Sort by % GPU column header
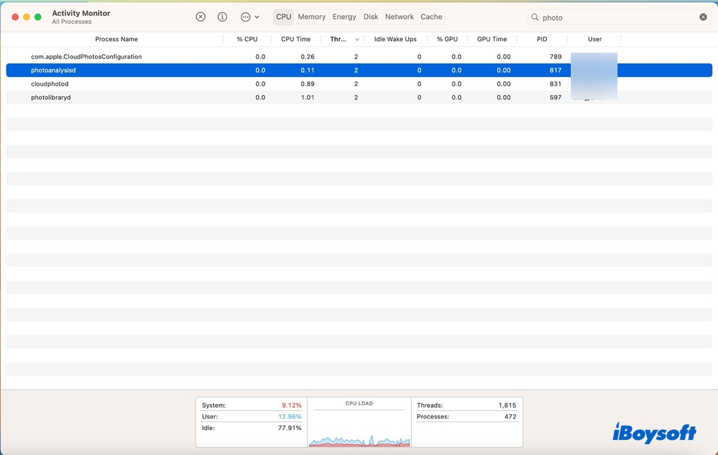Image resolution: width=718 pixels, height=455 pixels. pyautogui.click(x=447, y=39)
